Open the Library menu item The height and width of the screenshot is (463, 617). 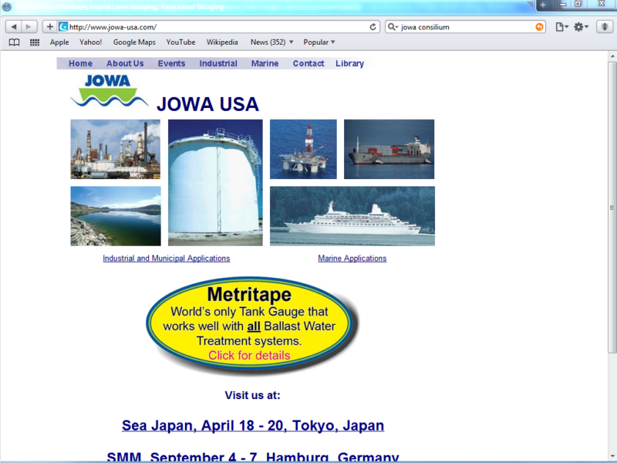point(350,63)
